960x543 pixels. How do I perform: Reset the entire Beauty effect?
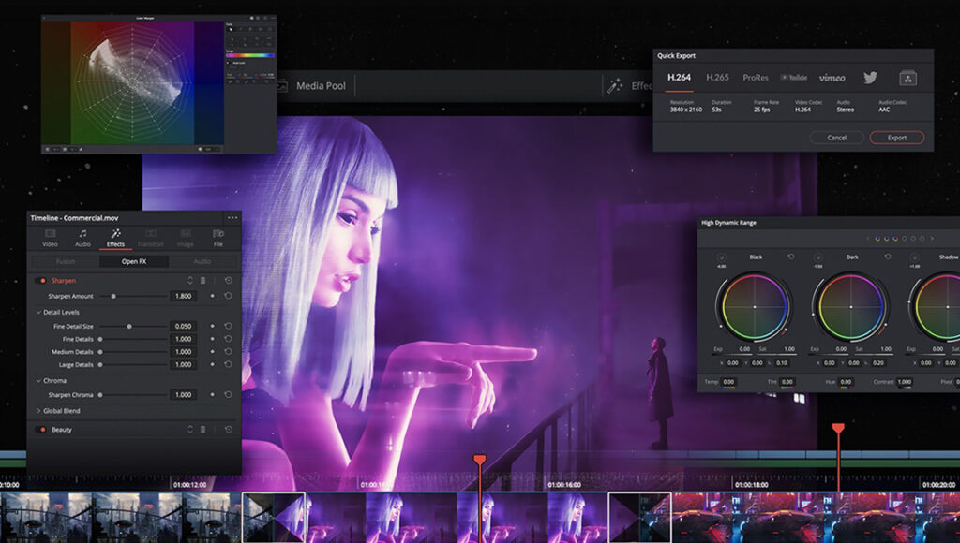click(x=229, y=430)
